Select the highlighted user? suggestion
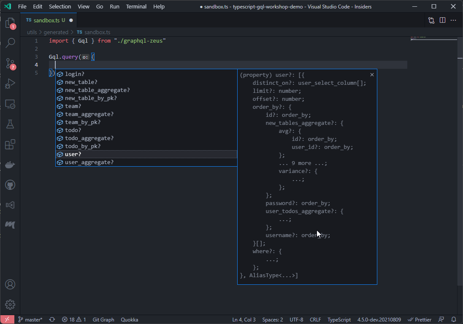 [146, 154]
